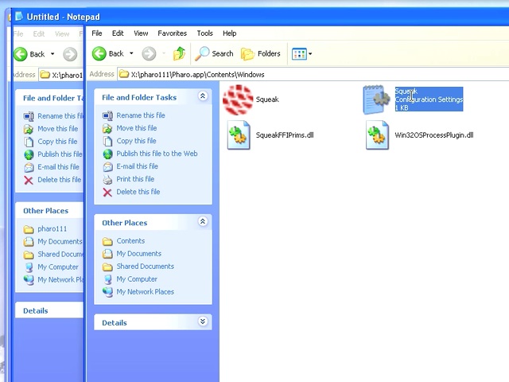509x382 pixels.
Task: Click the address bar path X:\pharo111\Pharo.app\Contents\Windows
Action: [x=198, y=74]
